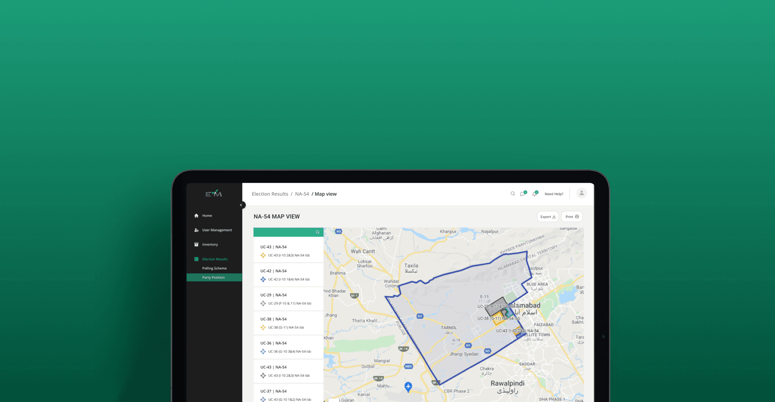
Task: Click the Print button
Action: click(572, 217)
